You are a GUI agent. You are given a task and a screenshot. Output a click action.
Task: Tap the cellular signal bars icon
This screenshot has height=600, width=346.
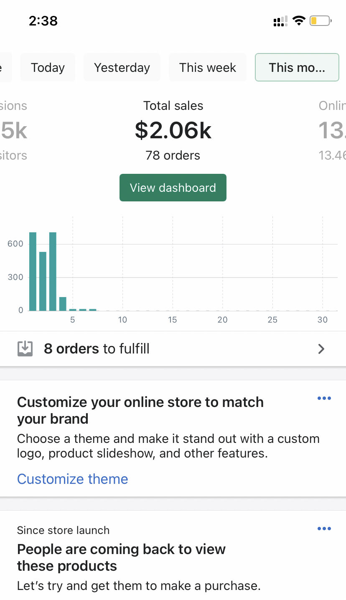pos(280,21)
